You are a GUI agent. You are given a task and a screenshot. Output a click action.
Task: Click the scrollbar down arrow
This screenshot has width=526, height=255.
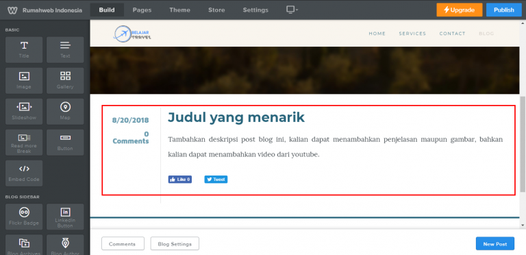pyautogui.click(x=523, y=225)
